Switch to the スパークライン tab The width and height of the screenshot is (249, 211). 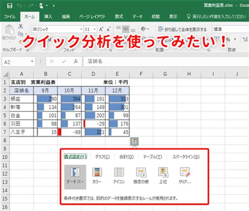tap(186, 157)
